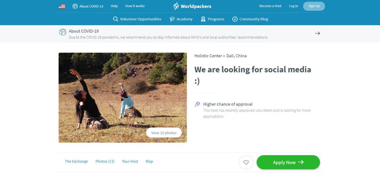The image size is (380, 179).
Task: Click the graduation cap Academy icon
Action: pyautogui.click(x=172, y=19)
